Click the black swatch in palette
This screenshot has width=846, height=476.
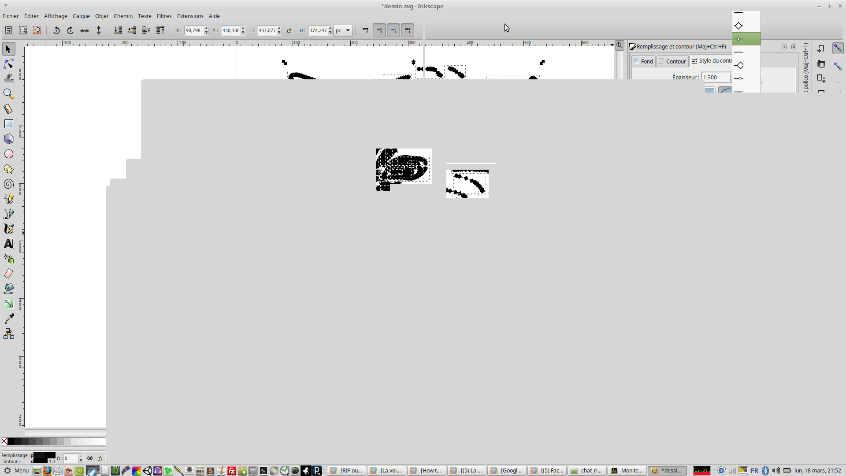tap(11, 441)
